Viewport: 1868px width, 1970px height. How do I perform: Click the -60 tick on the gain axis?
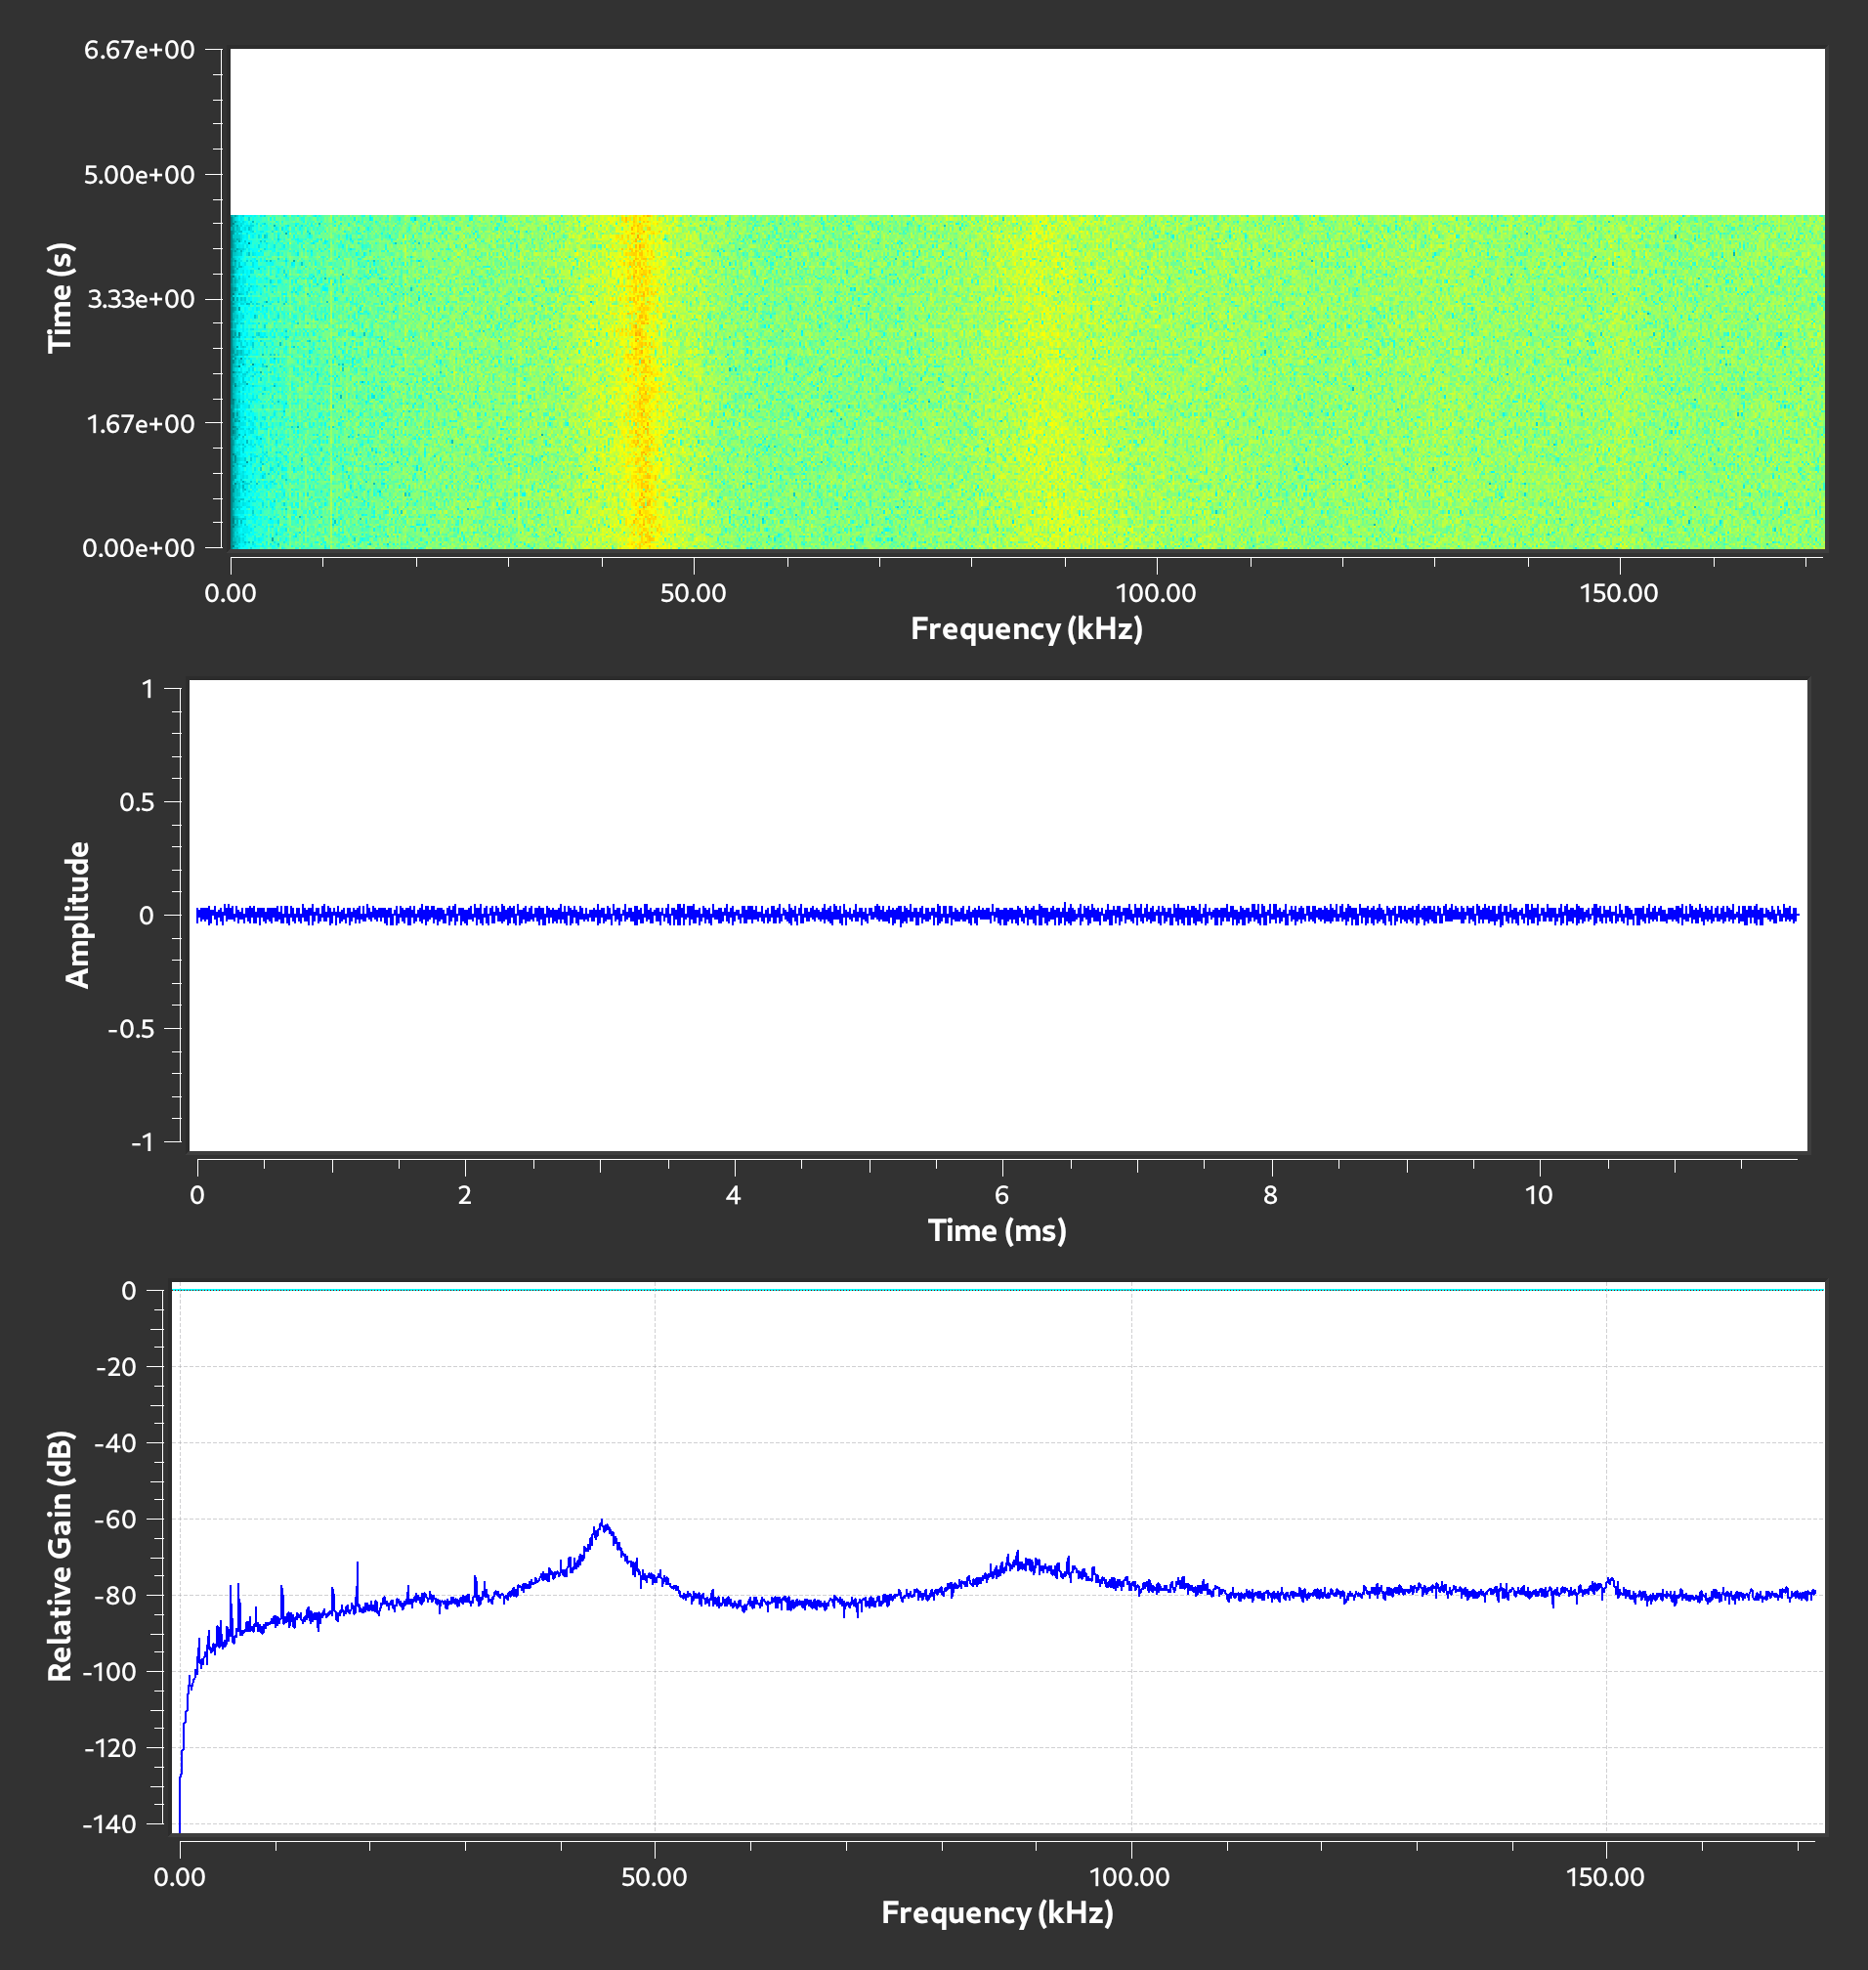(x=114, y=1519)
